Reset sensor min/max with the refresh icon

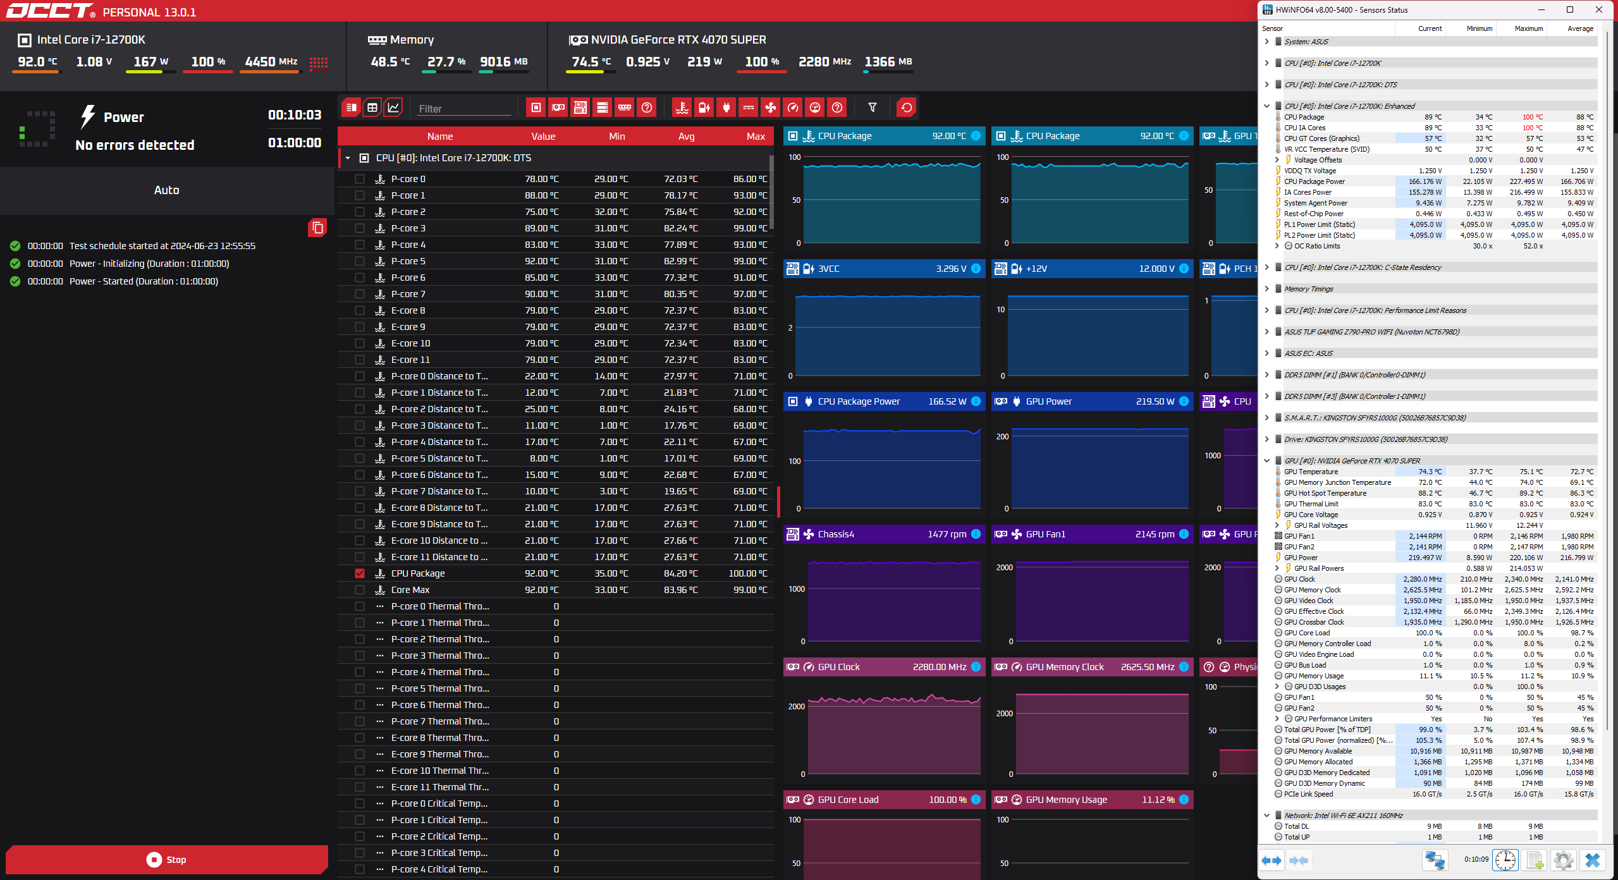point(906,107)
